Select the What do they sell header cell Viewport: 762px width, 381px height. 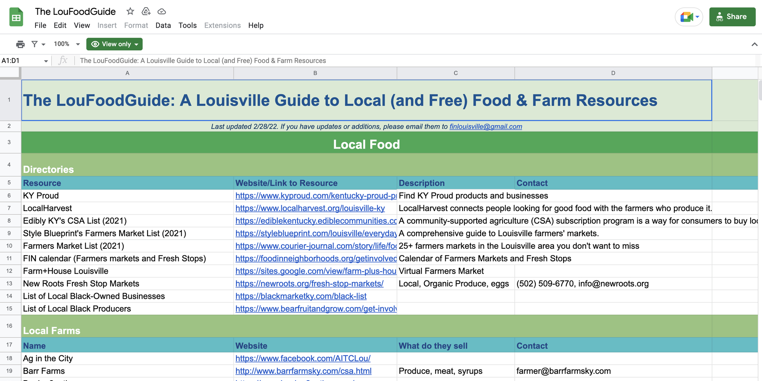(x=456, y=345)
